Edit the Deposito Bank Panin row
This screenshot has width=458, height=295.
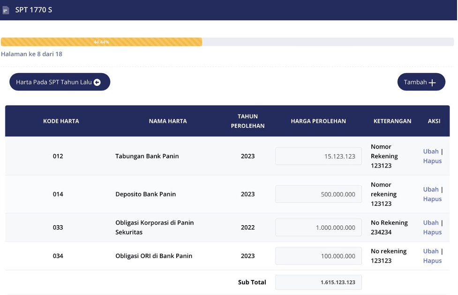(x=431, y=189)
